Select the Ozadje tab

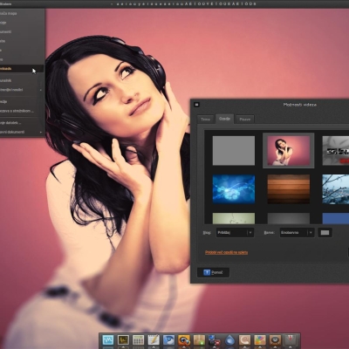tap(224, 119)
